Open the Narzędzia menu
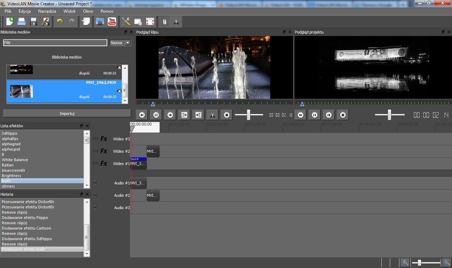The height and width of the screenshot is (268, 452). 47,11
